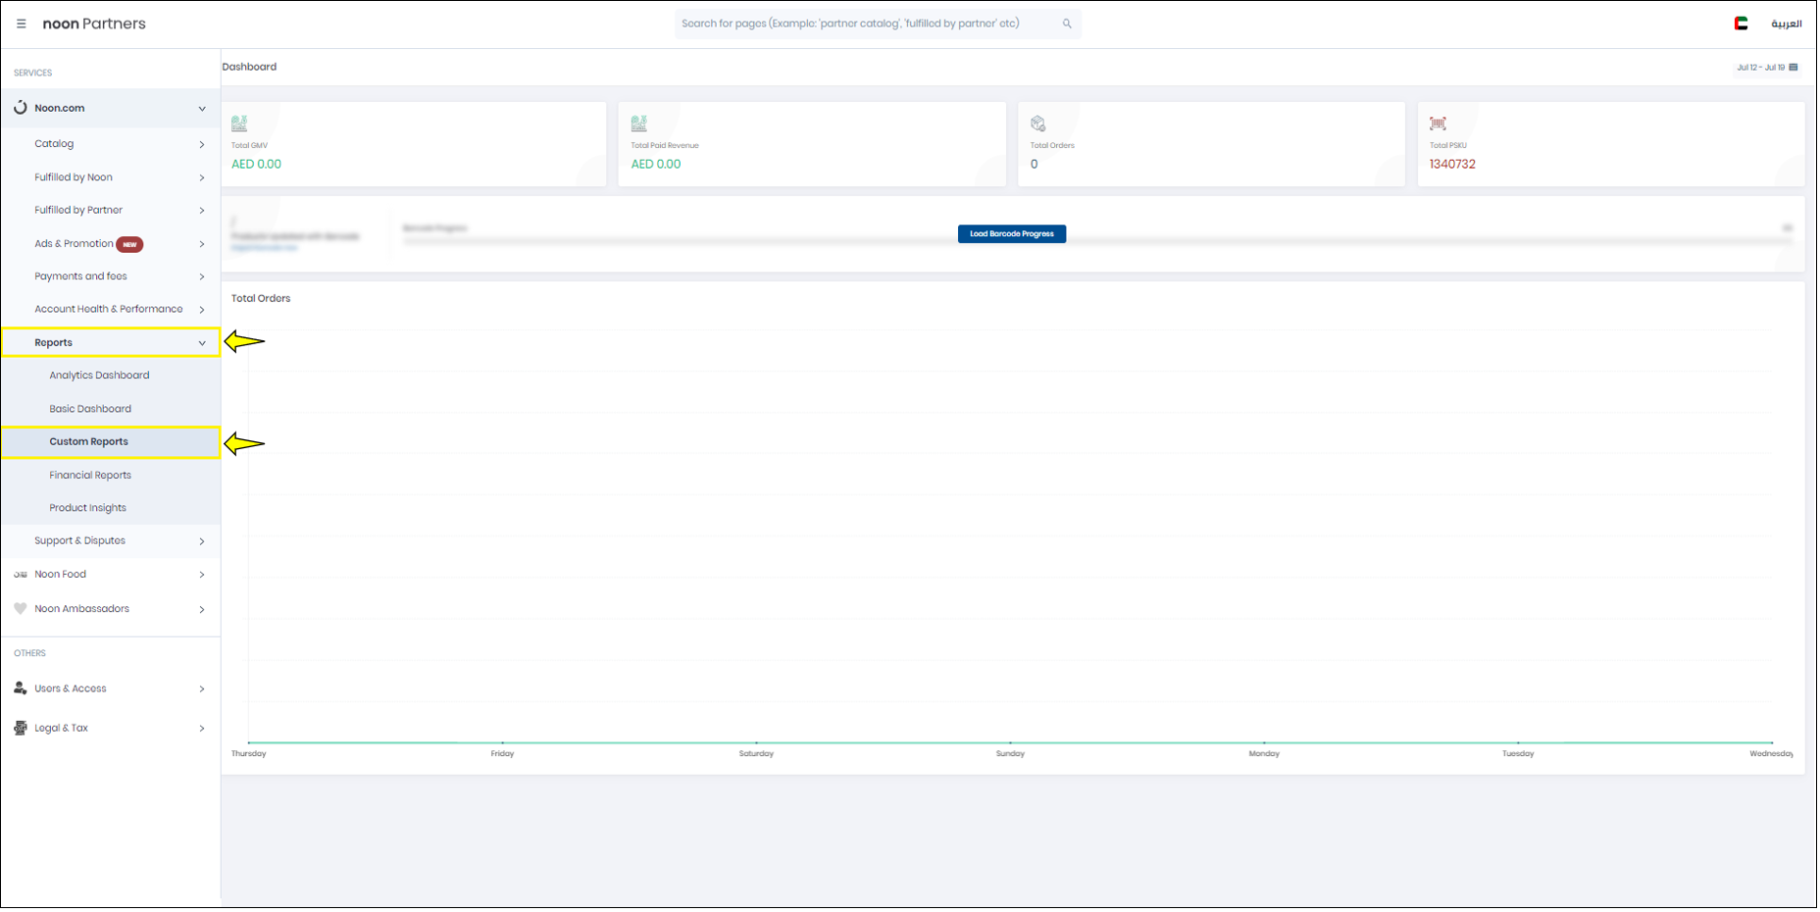Screen dimensions: 1820x912
Task: Open Ads & Promotion with NEW badge
Action: (x=75, y=244)
